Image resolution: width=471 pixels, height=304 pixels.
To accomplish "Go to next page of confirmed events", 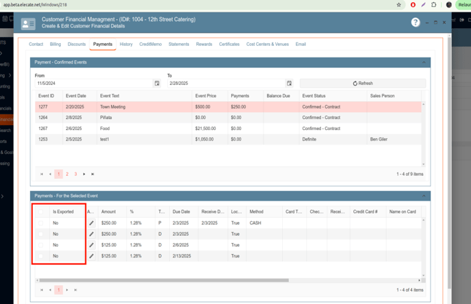I will (84, 174).
